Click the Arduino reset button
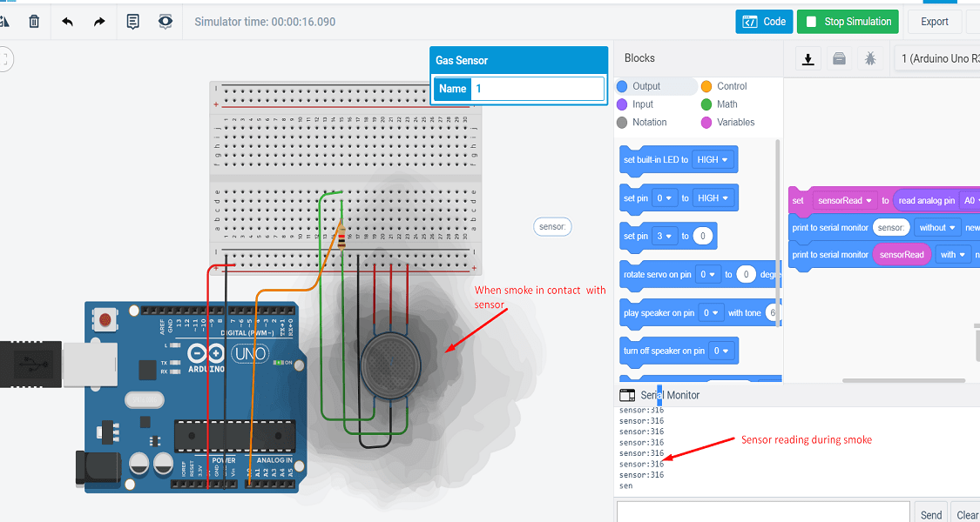 (x=105, y=319)
